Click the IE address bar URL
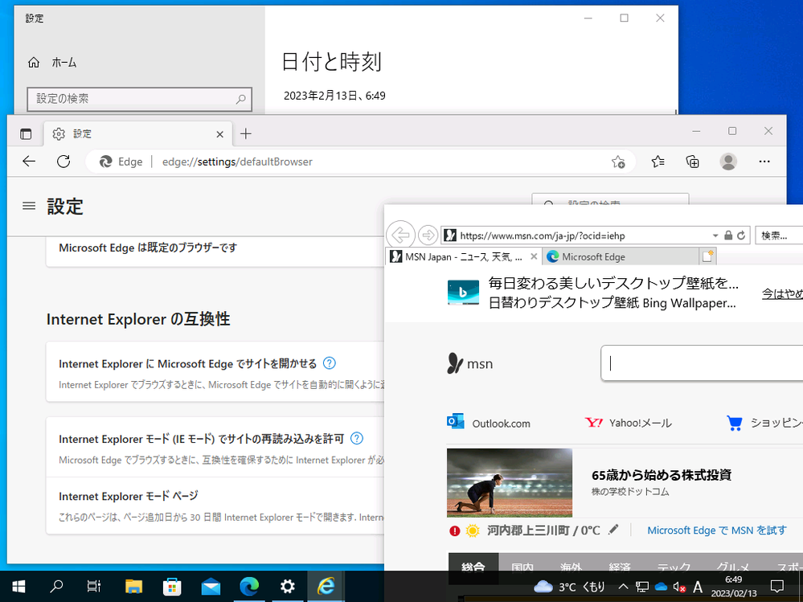 point(543,236)
